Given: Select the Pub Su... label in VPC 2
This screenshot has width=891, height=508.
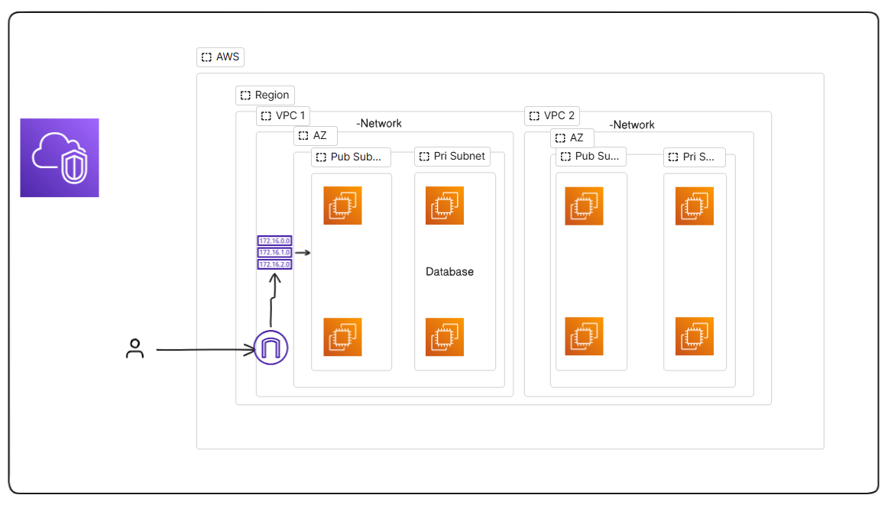Looking at the screenshot, I should 591,157.
